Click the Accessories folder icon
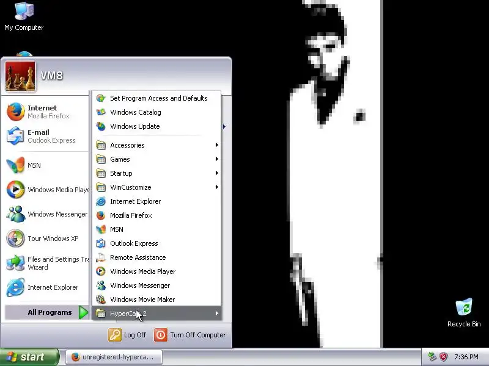The image size is (489, 366). 101,145
